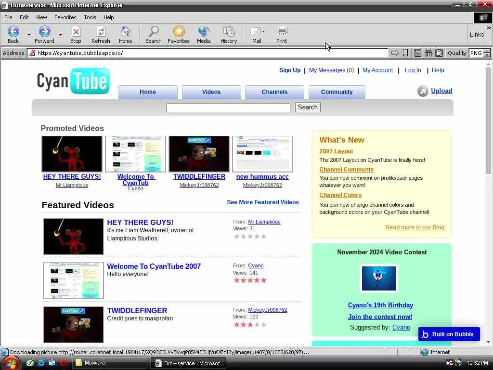Open the 2007 Layout news link
The height and width of the screenshot is (370, 493).
(336, 151)
